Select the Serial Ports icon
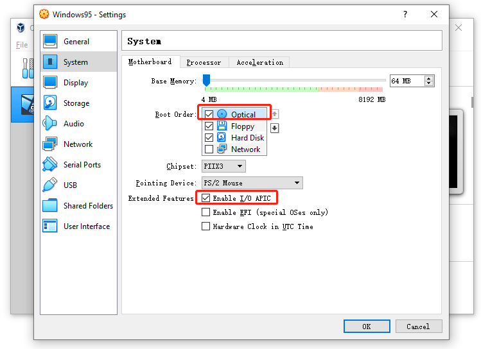 coord(50,164)
